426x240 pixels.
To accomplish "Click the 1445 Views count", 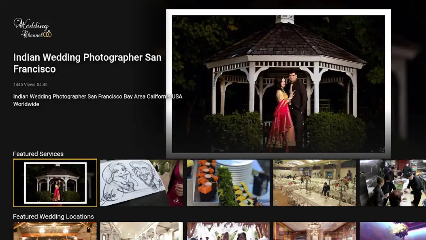I will (x=24, y=85).
